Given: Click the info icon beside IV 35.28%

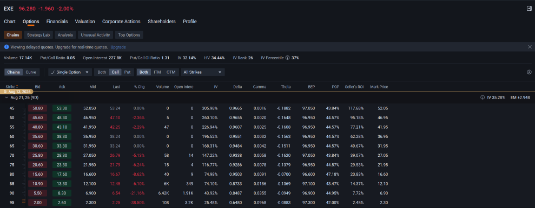Looking at the screenshot, I should (x=483, y=98).
